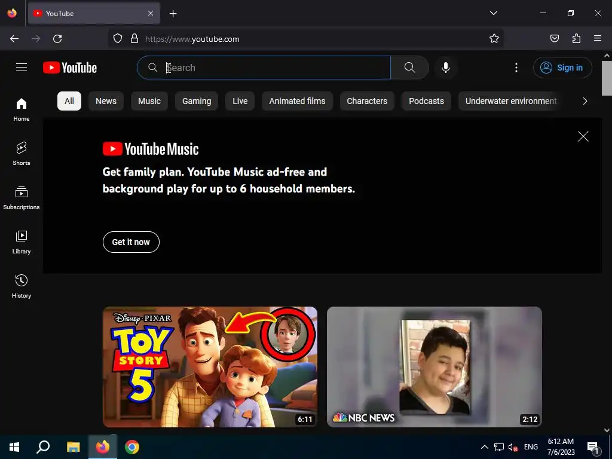Go back with browser back arrow

[14, 39]
